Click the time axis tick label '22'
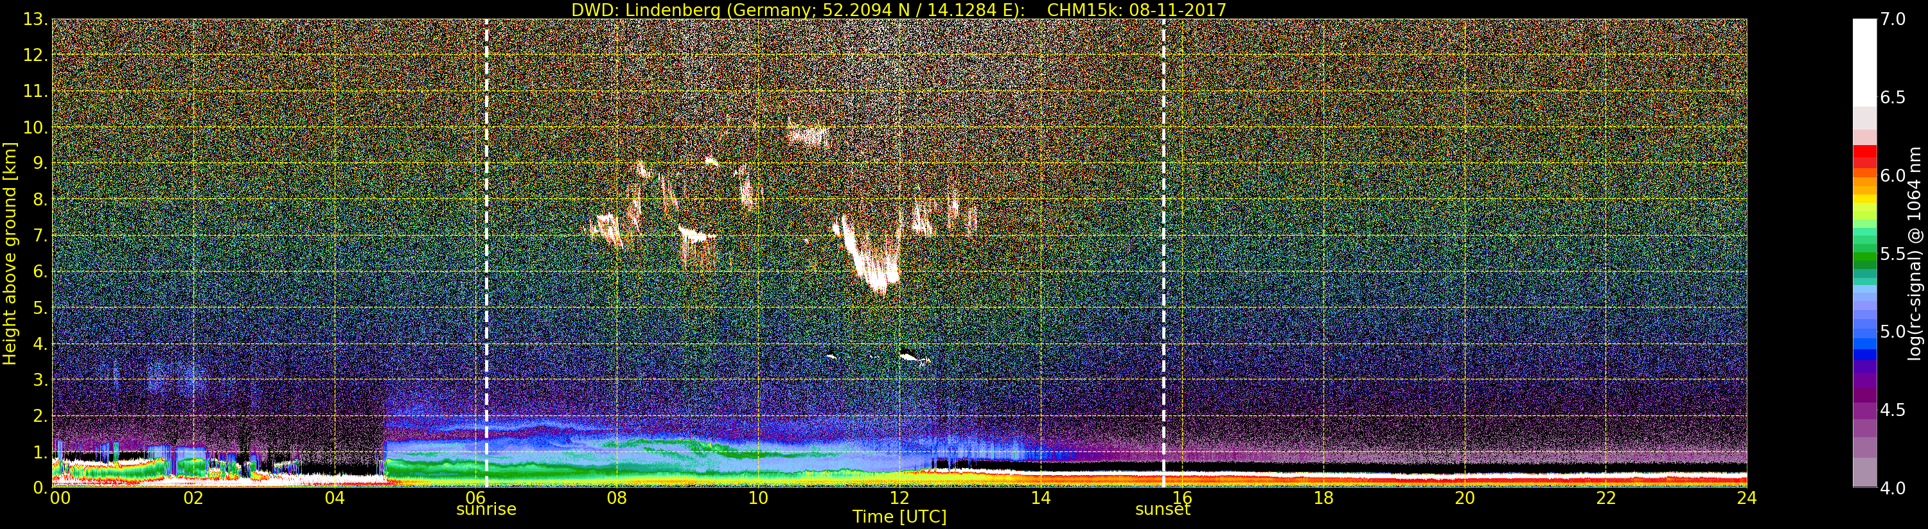 [x=1606, y=498]
